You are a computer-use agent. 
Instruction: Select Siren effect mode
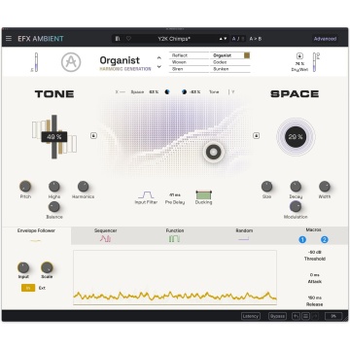189,69
